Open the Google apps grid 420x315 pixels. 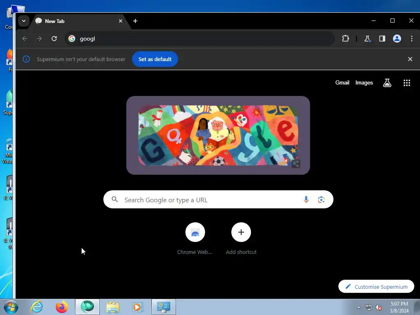pyautogui.click(x=407, y=83)
